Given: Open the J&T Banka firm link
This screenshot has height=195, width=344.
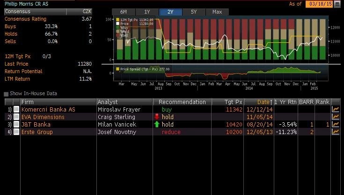Looking at the screenshot, I should point(36,124).
